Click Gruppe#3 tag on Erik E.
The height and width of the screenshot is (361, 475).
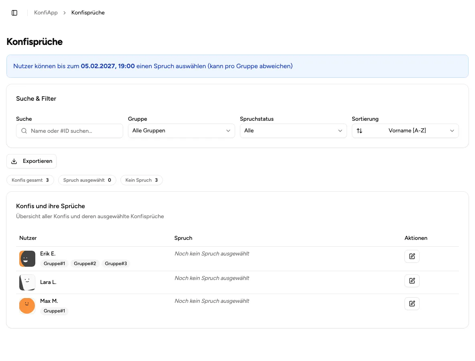click(x=116, y=264)
